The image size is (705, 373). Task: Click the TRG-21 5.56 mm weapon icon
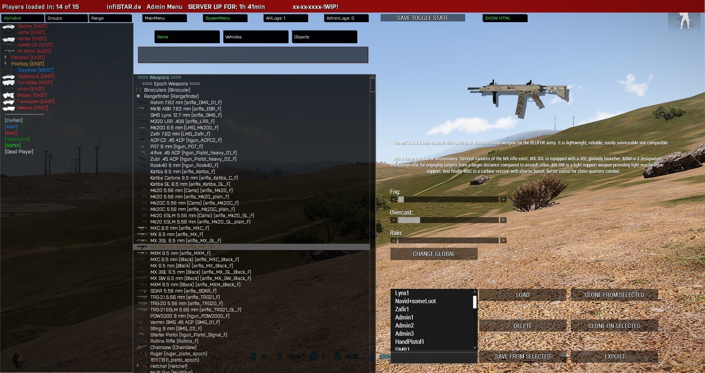pyautogui.click(x=142, y=297)
